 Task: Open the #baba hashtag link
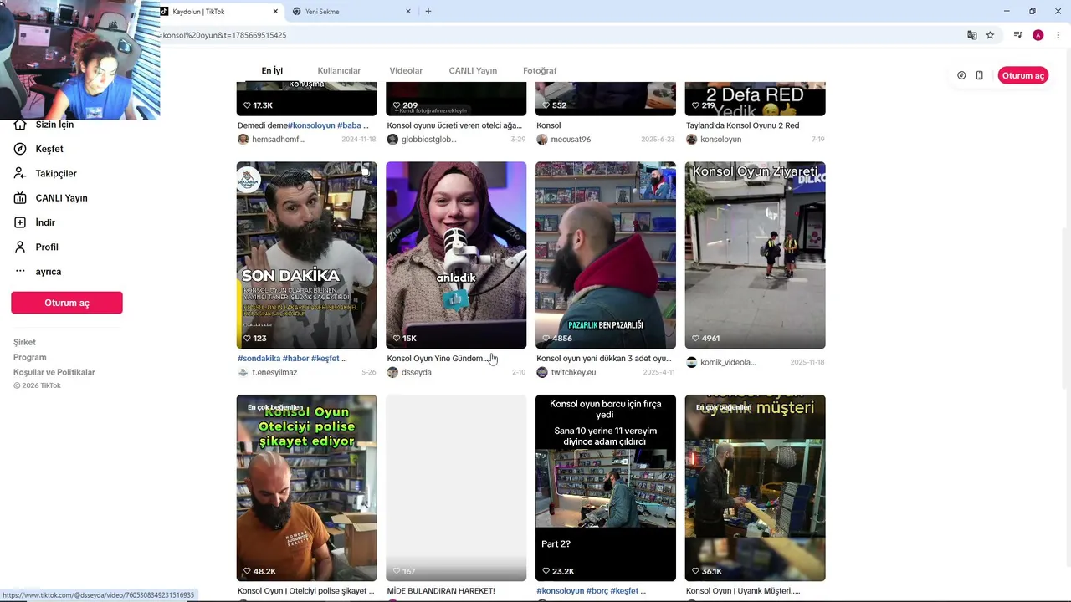tap(350, 125)
